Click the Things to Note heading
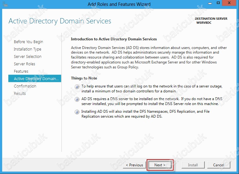Screen dimensions: 239x174 (x=84, y=78)
